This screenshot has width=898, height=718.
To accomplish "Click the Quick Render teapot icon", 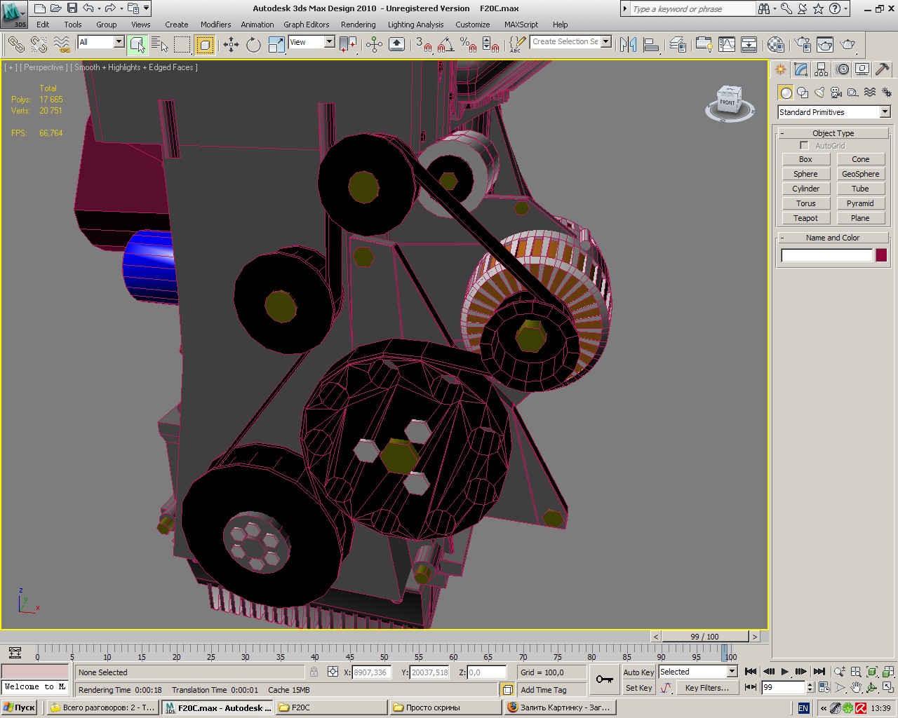I will pos(848,45).
